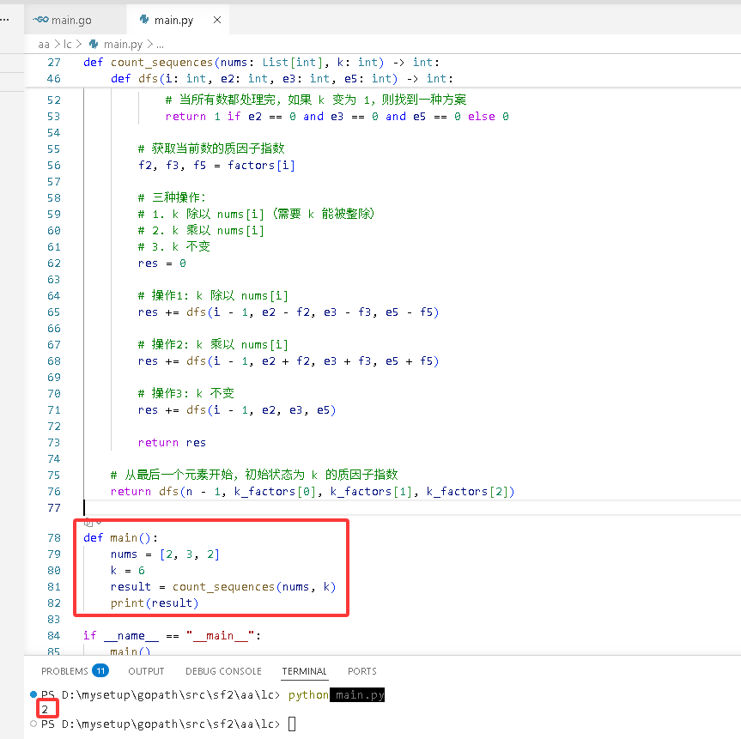Click line number 78 in gutter

pos(54,538)
